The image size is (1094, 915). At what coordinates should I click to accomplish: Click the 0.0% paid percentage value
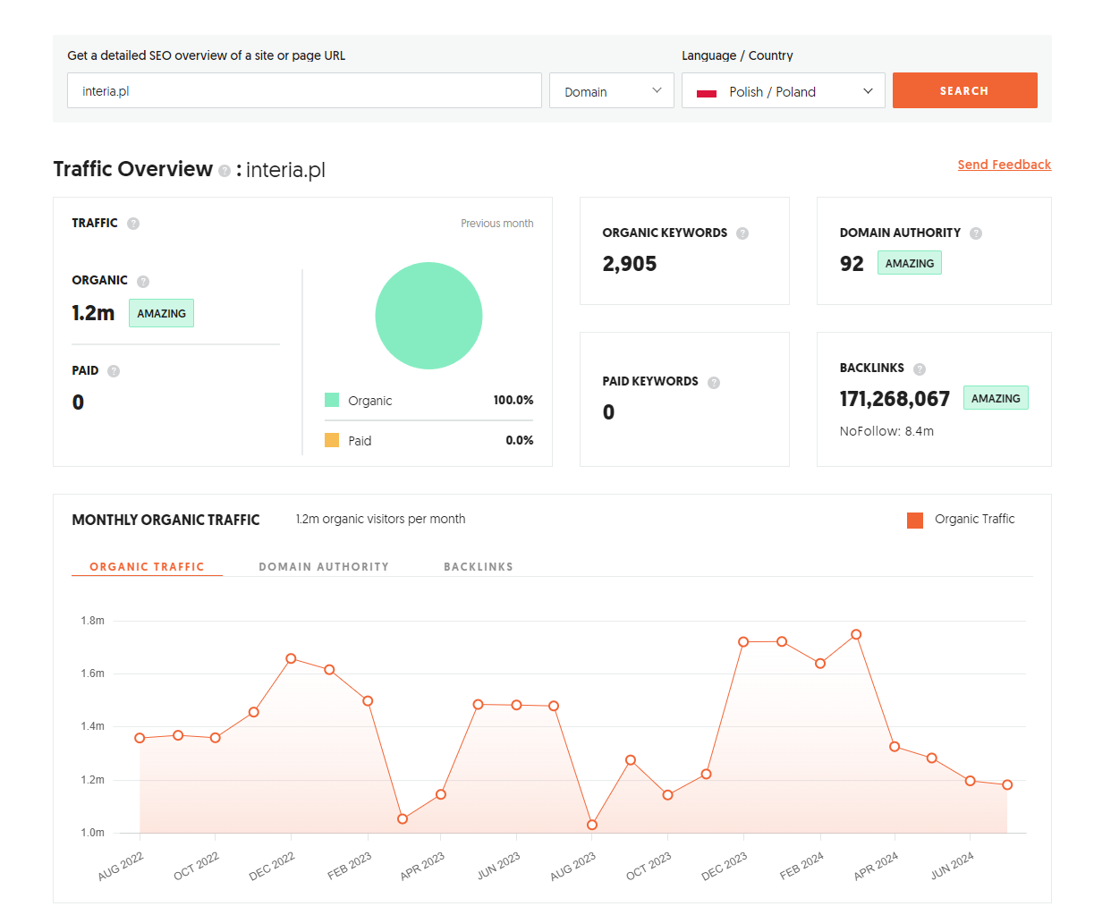pos(520,440)
